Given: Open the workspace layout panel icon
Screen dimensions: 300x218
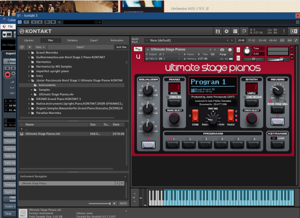Looking at the screenshot, I should pos(235,31).
